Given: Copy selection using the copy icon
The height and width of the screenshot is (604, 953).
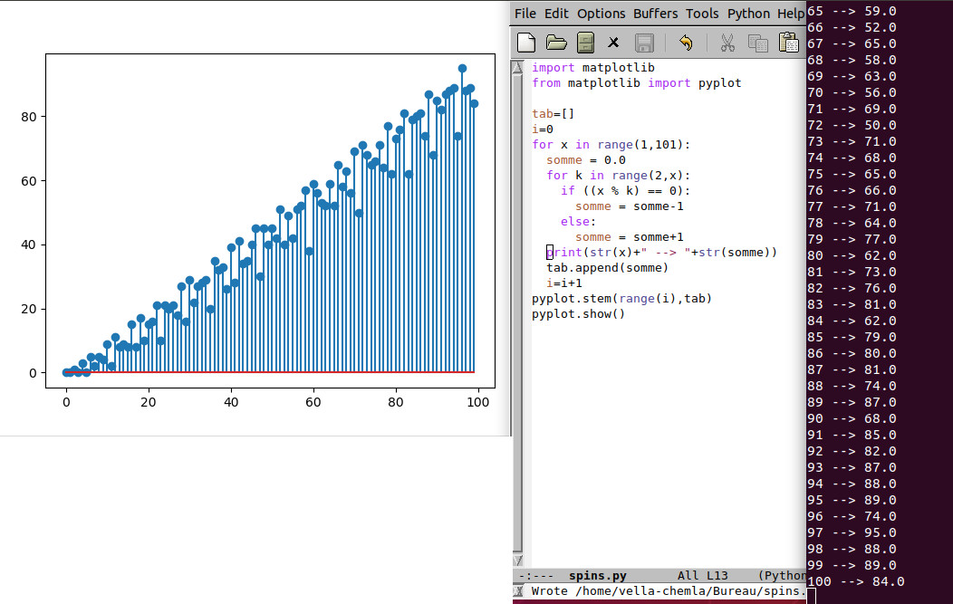Looking at the screenshot, I should coord(757,43).
